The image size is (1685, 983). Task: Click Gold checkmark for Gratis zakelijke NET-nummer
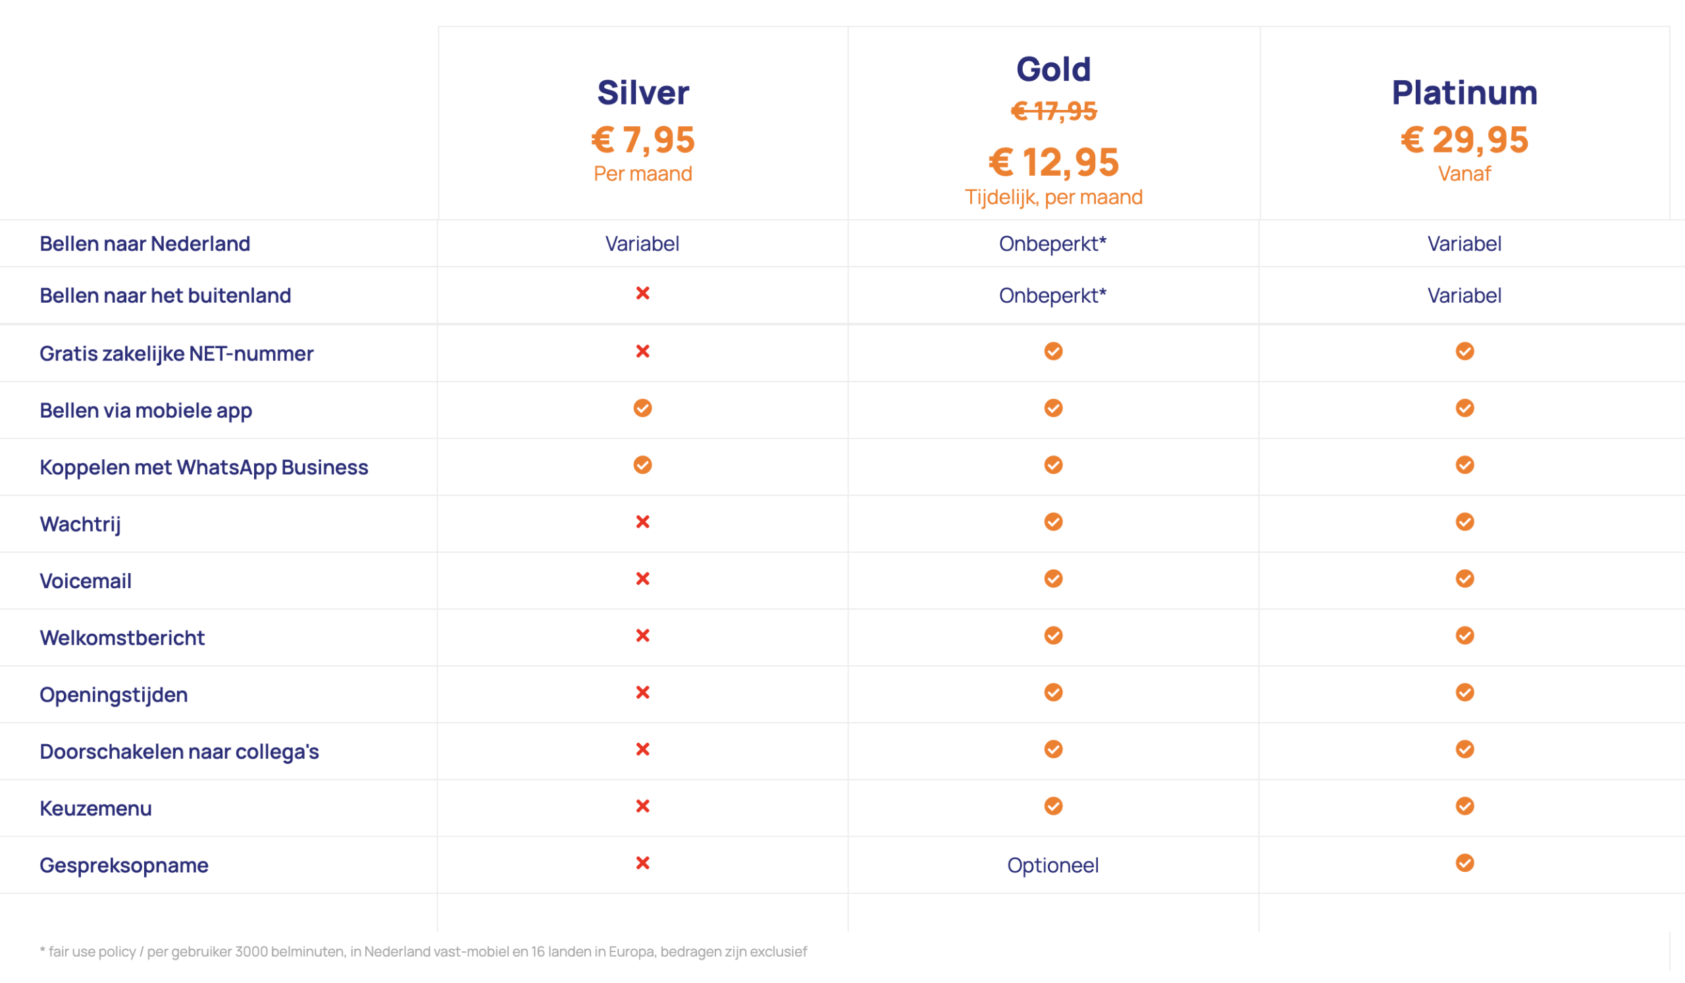pos(1053,351)
